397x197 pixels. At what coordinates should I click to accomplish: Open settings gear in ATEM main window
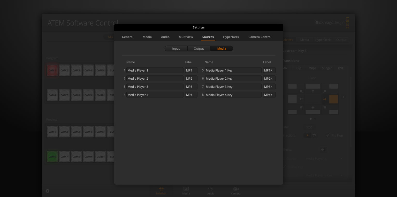47,191
